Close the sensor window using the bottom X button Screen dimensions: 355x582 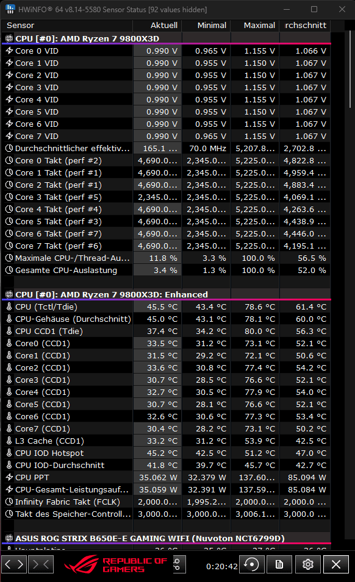(x=335, y=564)
